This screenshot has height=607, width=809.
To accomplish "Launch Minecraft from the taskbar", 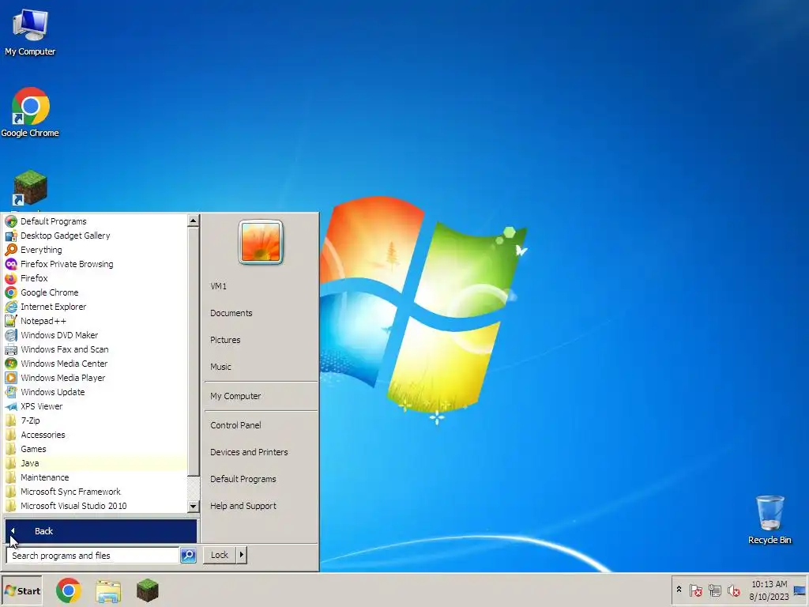I will (148, 590).
